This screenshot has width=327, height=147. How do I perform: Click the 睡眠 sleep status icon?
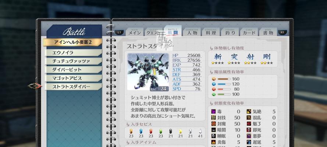point(213,136)
